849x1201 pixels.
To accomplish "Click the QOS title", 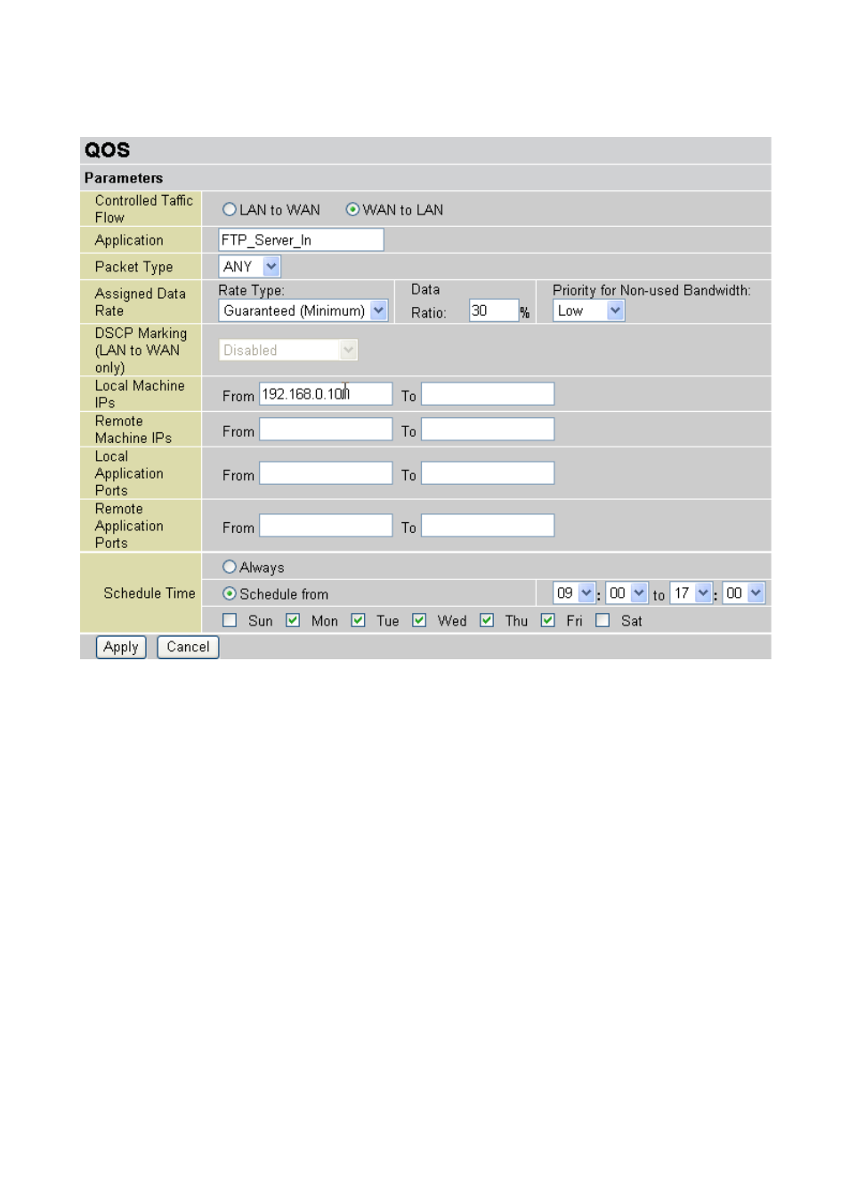I will (108, 150).
